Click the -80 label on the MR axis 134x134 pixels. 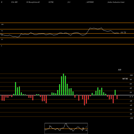[131, 114]
